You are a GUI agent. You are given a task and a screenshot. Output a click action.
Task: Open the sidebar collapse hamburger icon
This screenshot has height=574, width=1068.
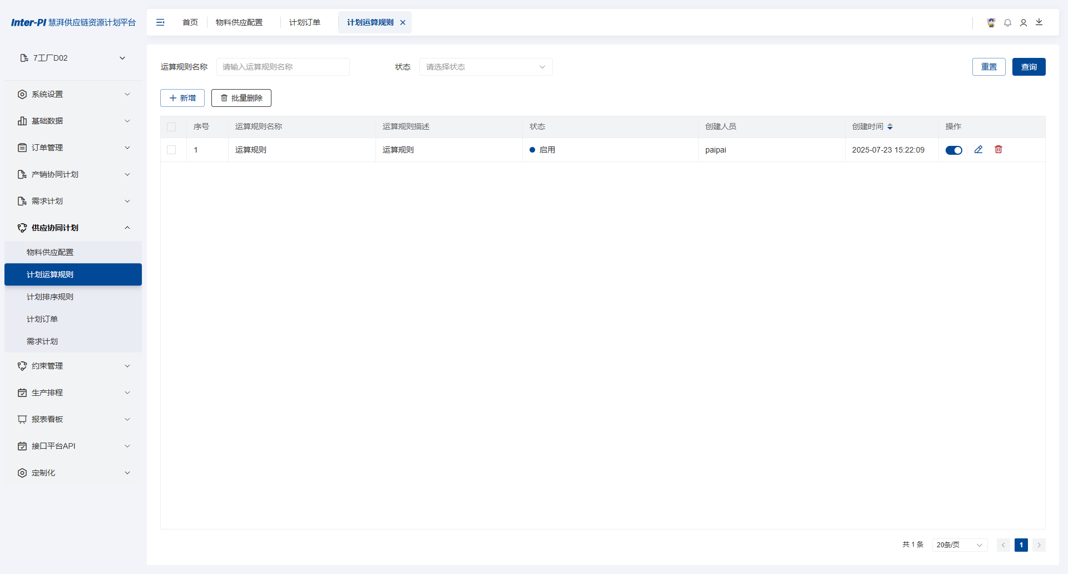161,22
